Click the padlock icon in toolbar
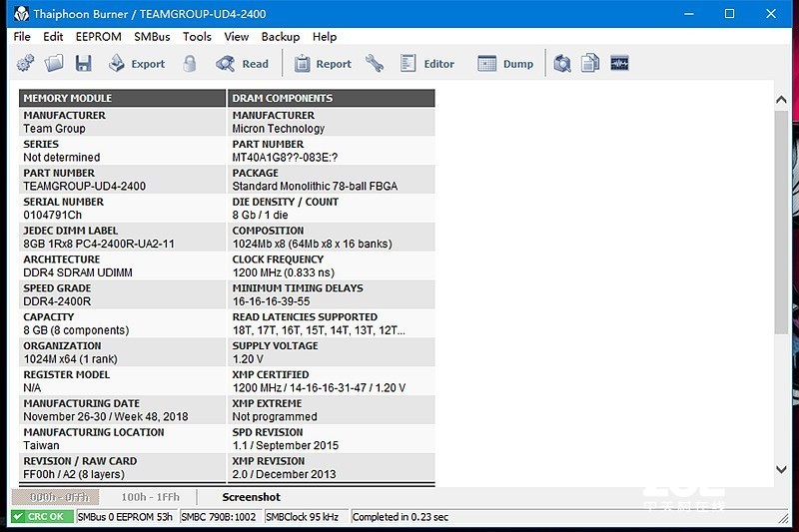This screenshot has height=532, width=799. (x=190, y=64)
